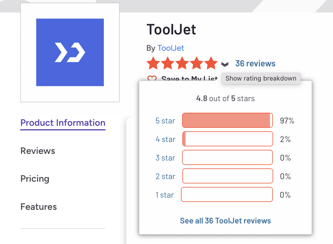The height and width of the screenshot is (244, 333).
Task: See all 36 ToolJet reviews
Action: point(225,221)
